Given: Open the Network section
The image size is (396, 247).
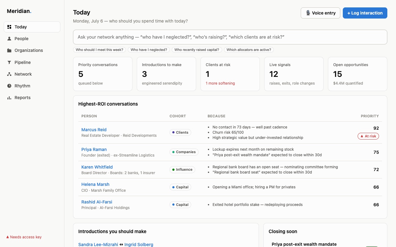Looking at the screenshot, I should (32, 74).
